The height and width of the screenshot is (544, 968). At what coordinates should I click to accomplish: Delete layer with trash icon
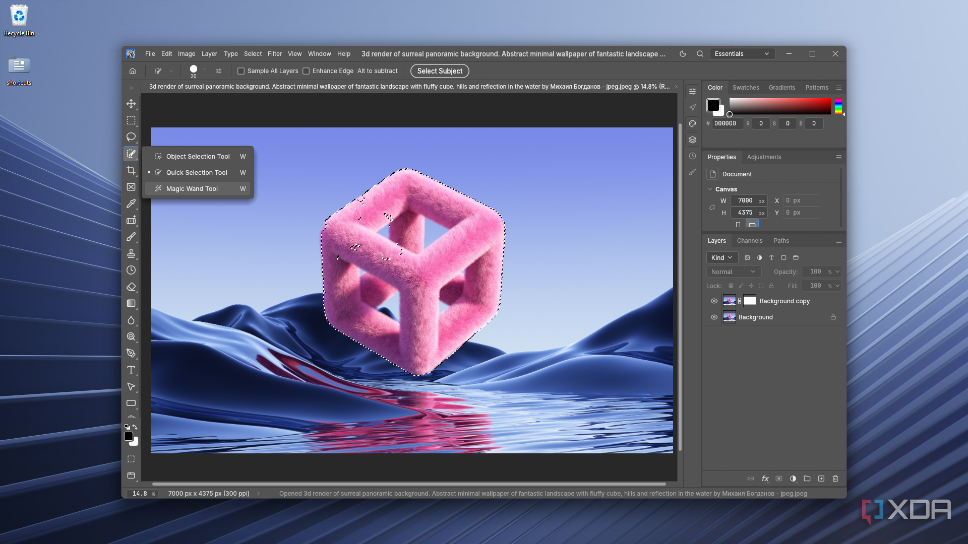[x=835, y=479]
